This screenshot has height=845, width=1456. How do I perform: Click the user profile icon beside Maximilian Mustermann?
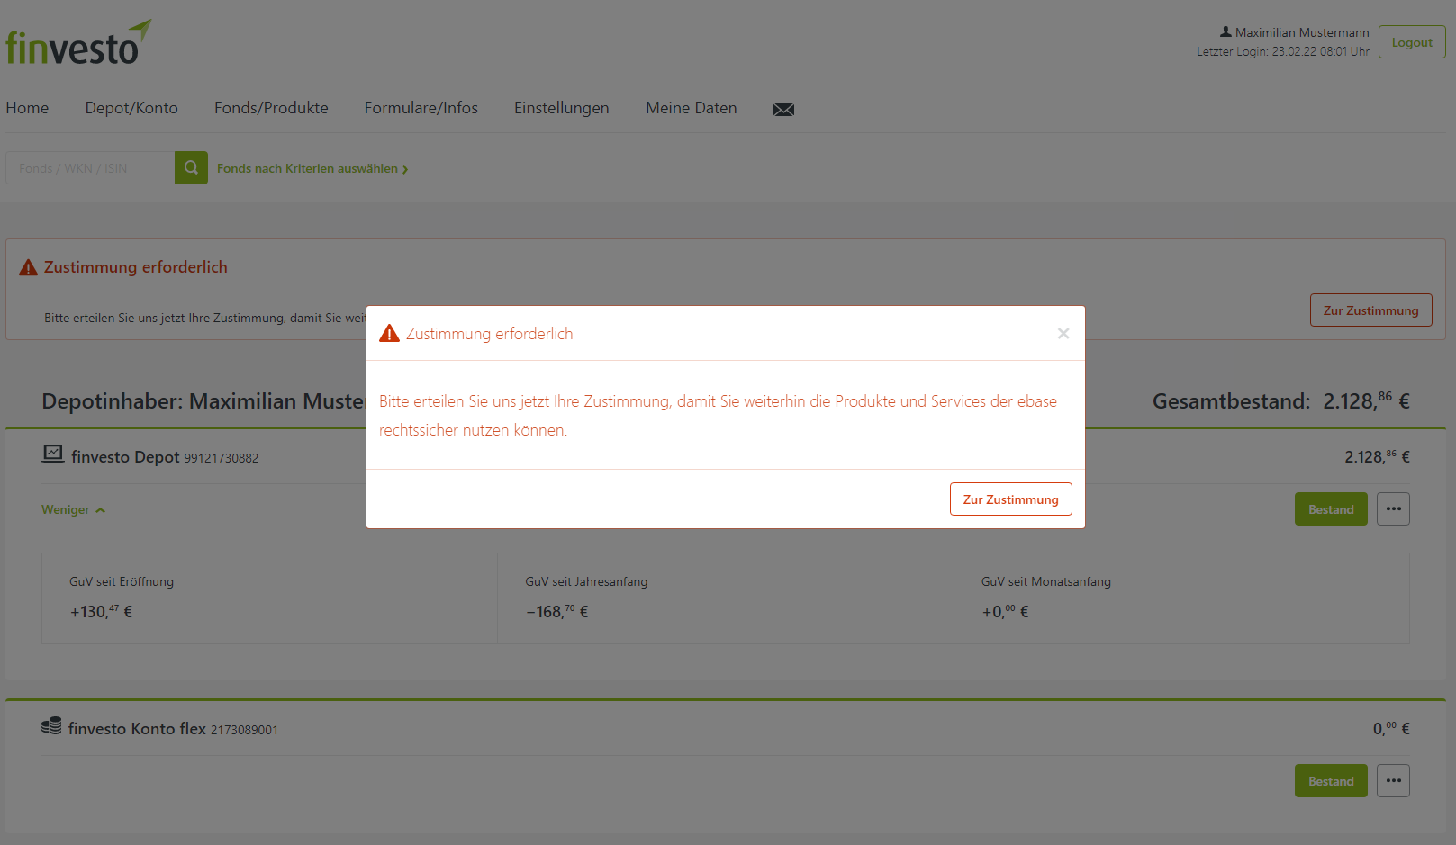coord(1225,31)
